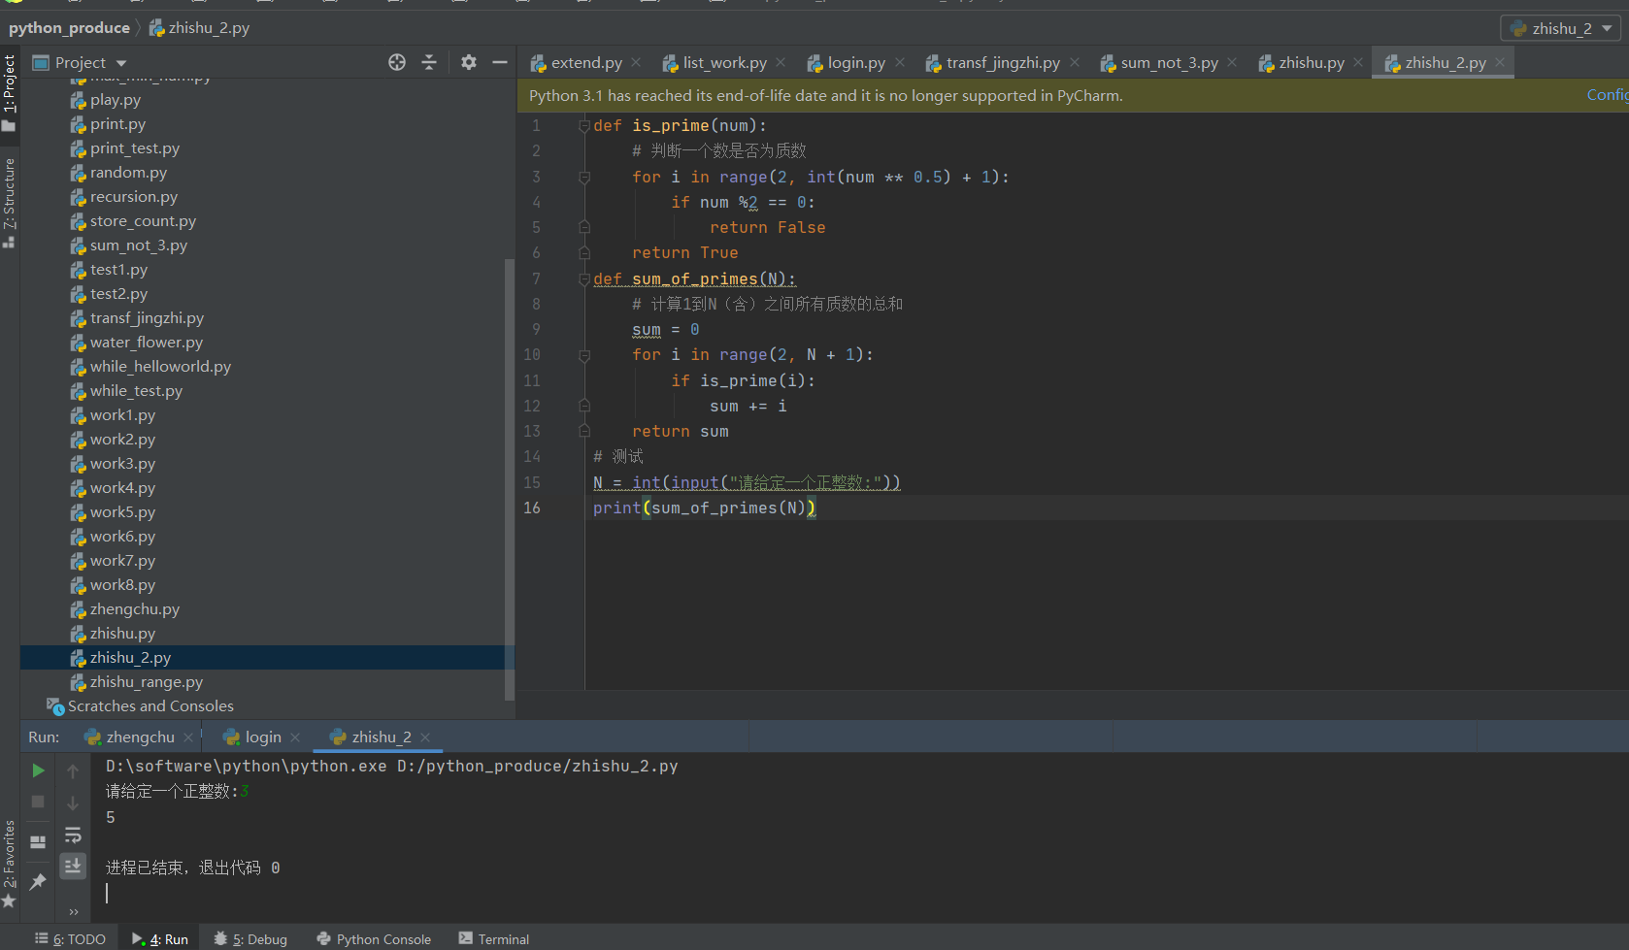Click the stop process square icon
The width and height of the screenshot is (1629, 950).
[x=38, y=802]
